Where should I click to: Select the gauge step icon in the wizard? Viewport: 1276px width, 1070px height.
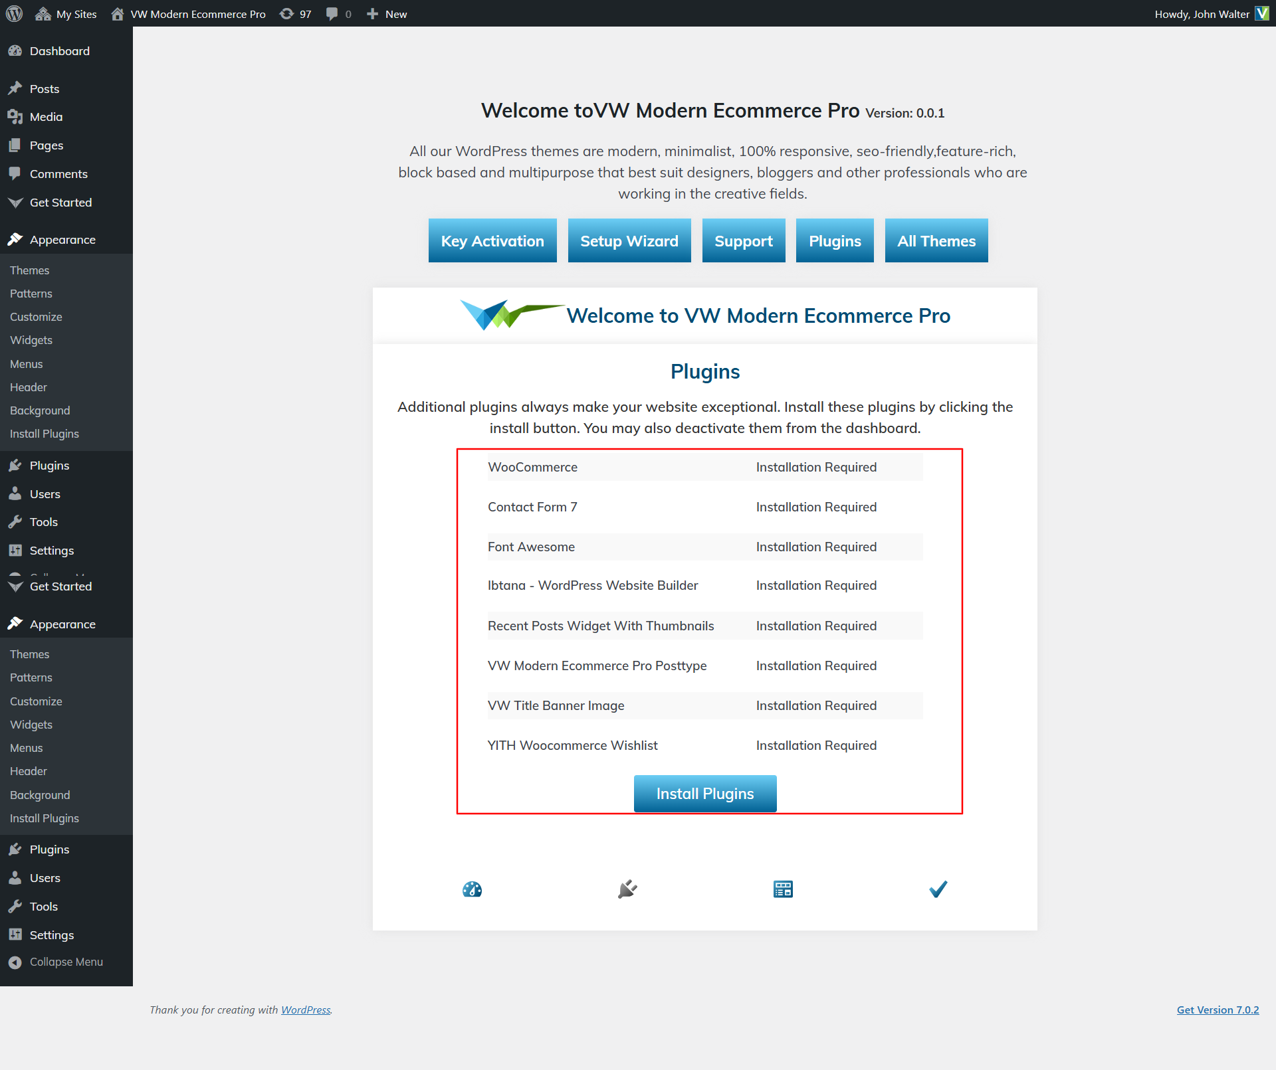pos(472,889)
